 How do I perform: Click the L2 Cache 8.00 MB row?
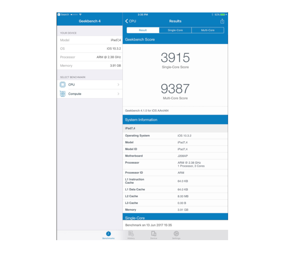(x=175, y=196)
